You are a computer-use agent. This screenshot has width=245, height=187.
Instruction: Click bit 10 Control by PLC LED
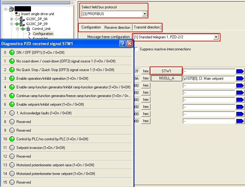click(12, 139)
